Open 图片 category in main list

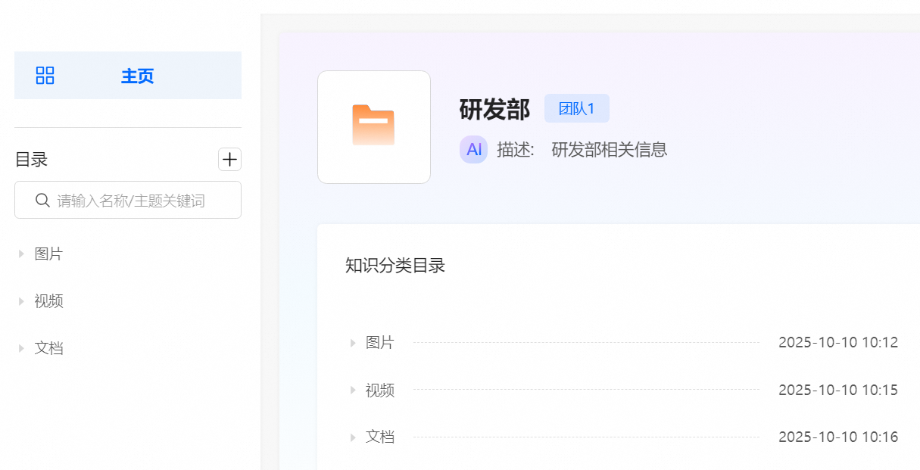point(380,343)
